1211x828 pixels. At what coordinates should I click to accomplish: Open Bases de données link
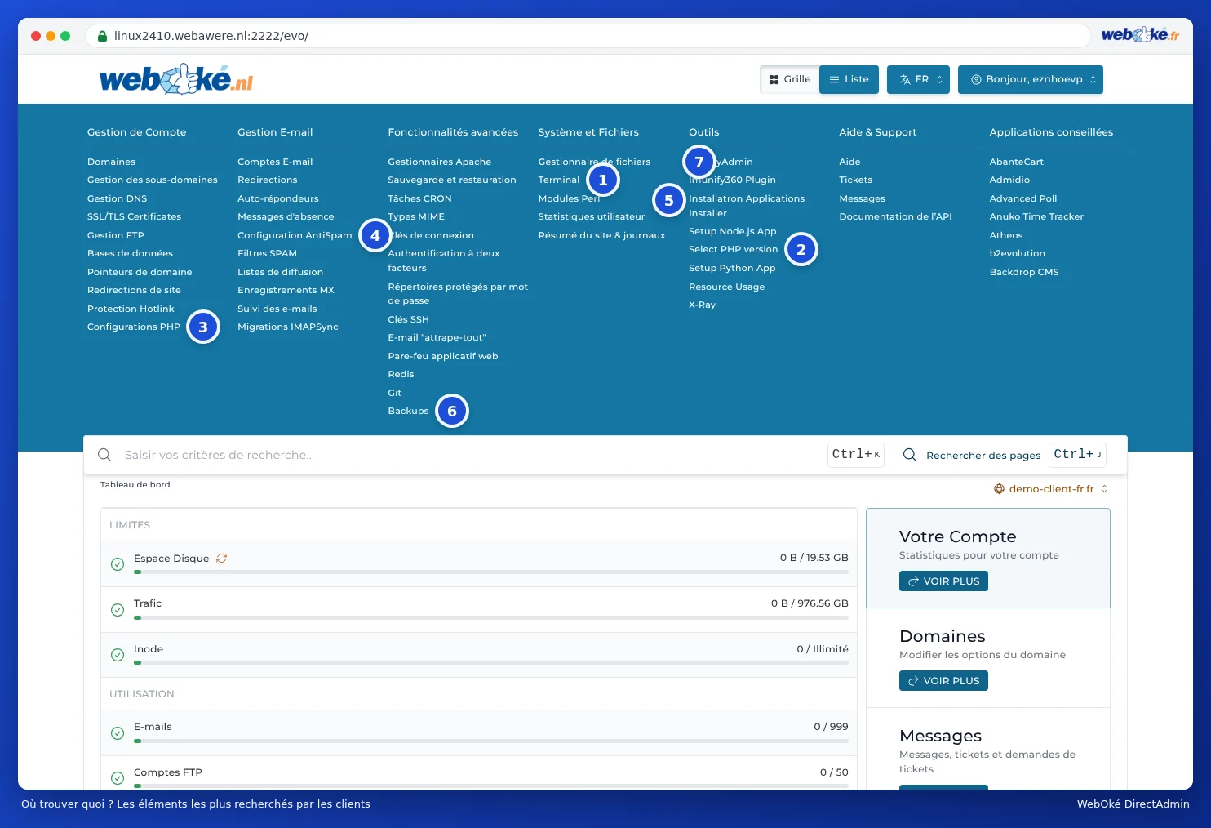click(130, 253)
